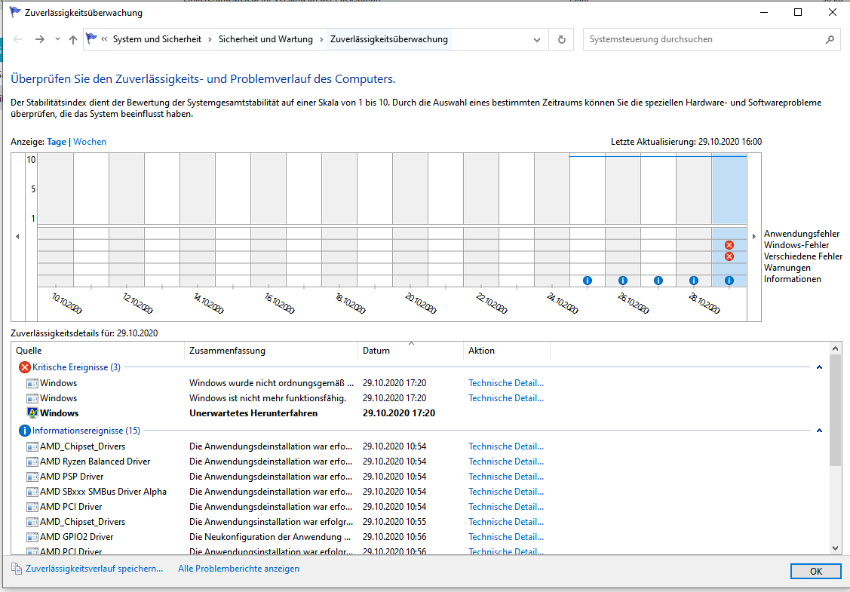The image size is (850, 592).
Task: Open Technische Details for AMD PSP Driver
Action: tap(506, 477)
